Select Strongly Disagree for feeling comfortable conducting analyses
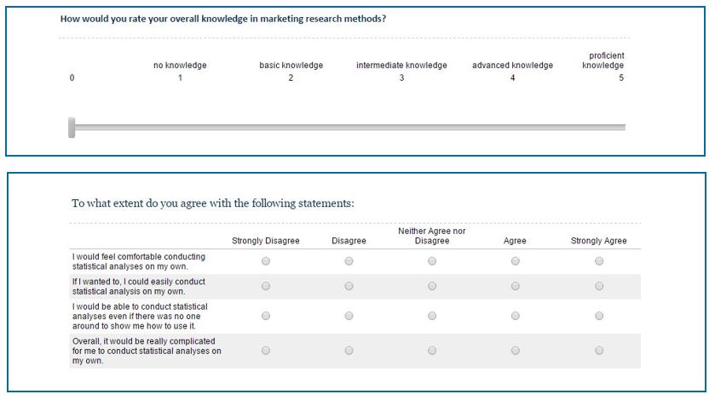The height and width of the screenshot is (400, 715). 266,261
